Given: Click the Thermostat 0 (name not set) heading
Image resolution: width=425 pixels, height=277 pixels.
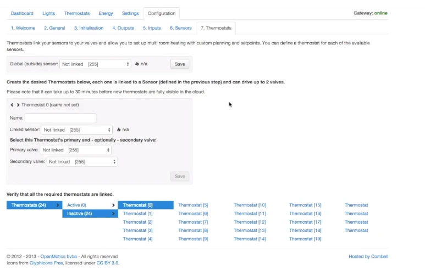Looking at the screenshot, I should (50, 105).
